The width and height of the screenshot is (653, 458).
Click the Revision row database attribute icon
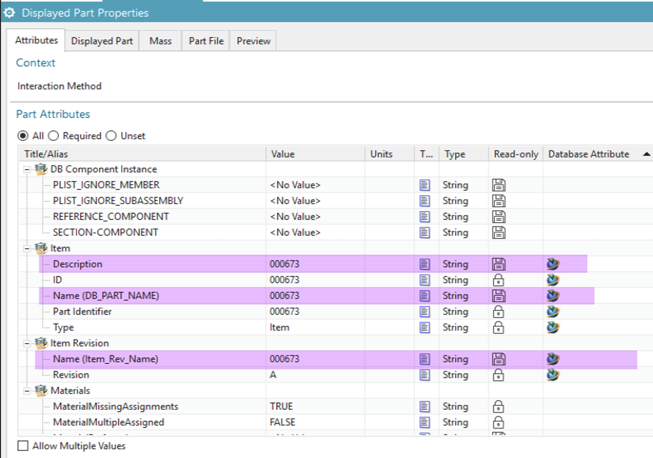pyautogui.click(x=553, y=374)
